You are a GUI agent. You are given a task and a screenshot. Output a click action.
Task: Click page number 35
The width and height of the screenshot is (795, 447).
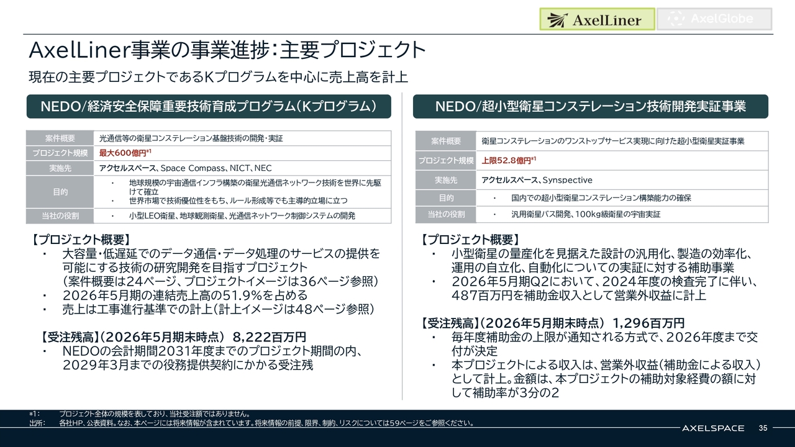(x=763, y=428)
